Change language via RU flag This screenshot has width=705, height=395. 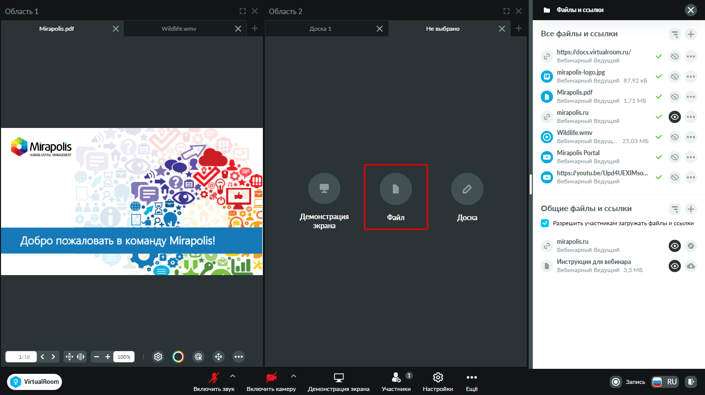pyautogui.click(x=665, y=382)
